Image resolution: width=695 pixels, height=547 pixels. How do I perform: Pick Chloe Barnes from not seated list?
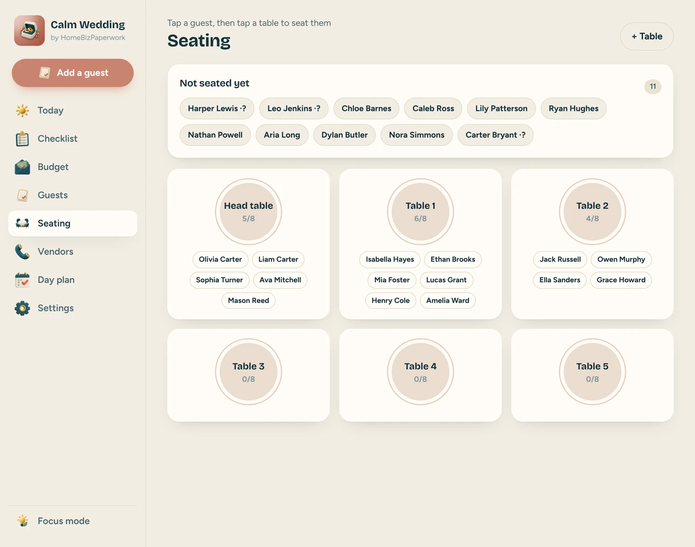tap(366, 108)
